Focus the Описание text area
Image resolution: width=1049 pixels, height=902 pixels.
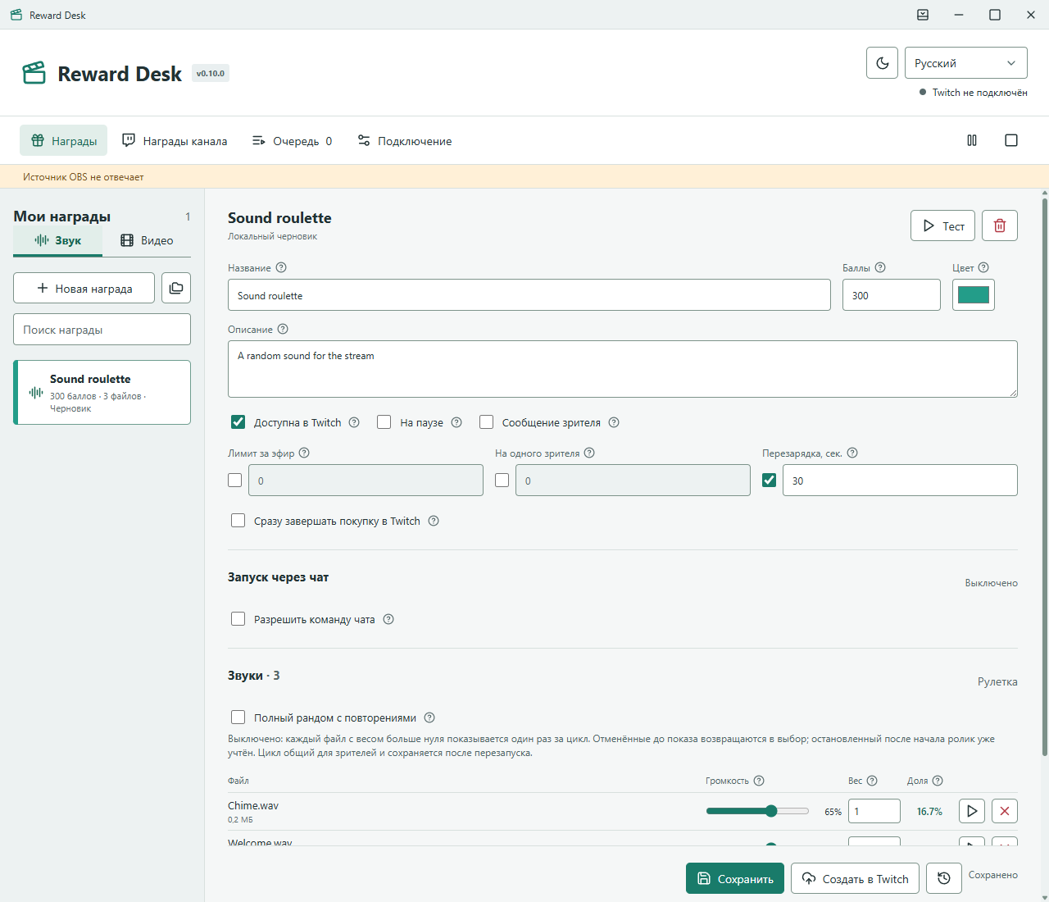tap(623, 369)
